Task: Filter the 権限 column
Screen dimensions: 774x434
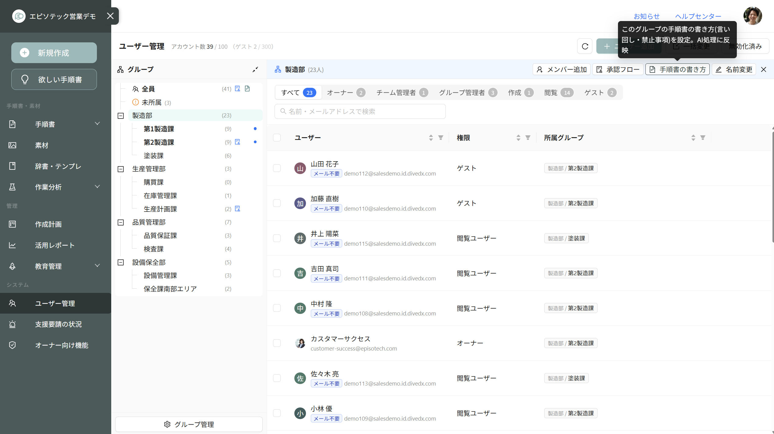Action: (x=528, y=138)
